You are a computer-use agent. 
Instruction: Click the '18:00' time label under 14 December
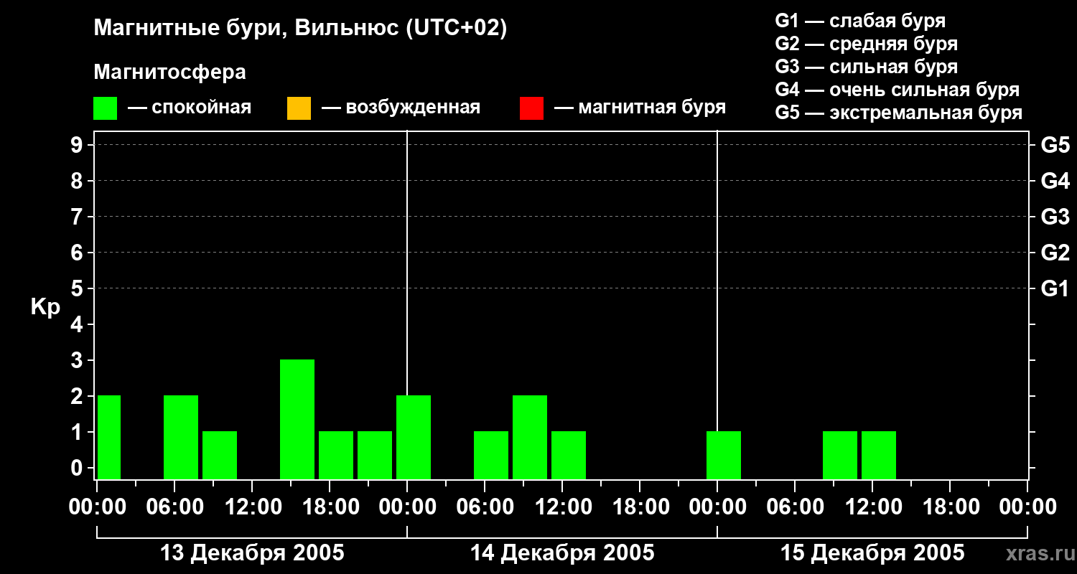point(640,507)
